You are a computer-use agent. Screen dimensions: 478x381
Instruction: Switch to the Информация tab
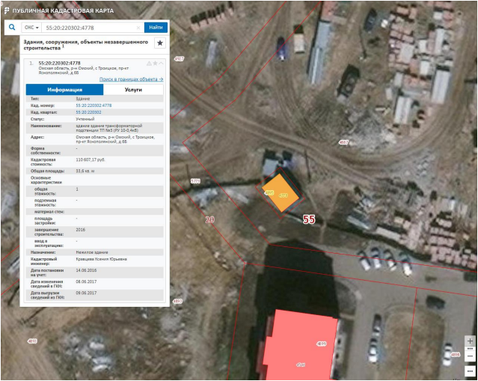(x=64, y=89)
